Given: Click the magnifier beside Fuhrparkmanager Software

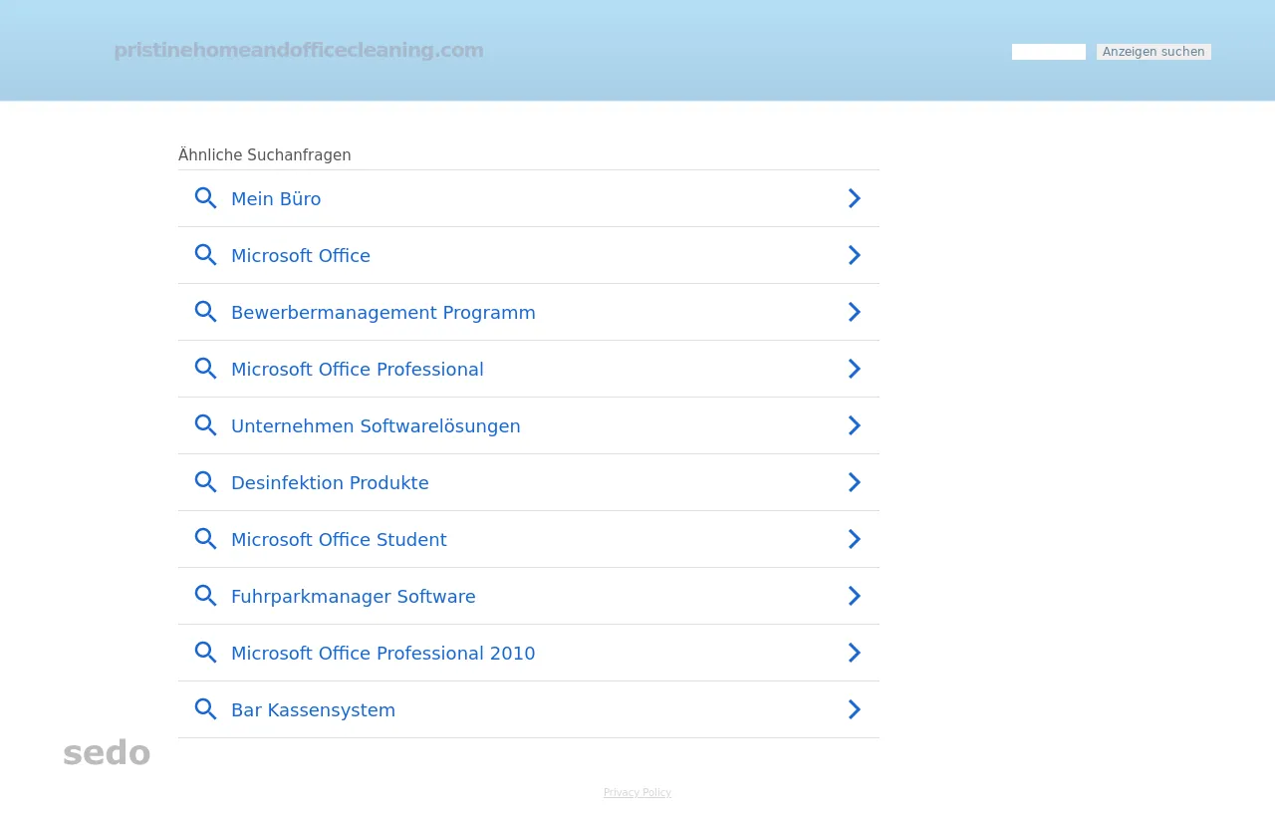Looking at the screenshot, I should 206,596.
